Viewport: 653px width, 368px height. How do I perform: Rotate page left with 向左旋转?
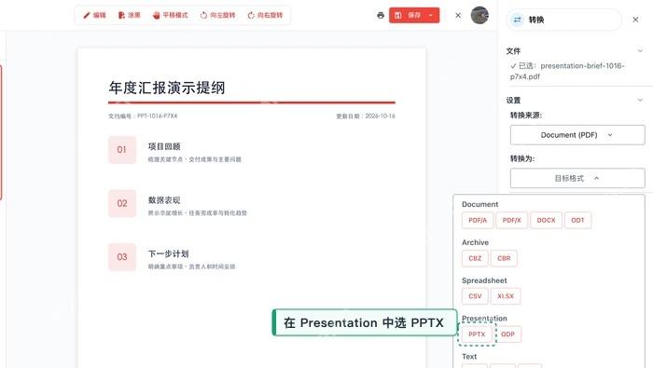click(217, 16)
